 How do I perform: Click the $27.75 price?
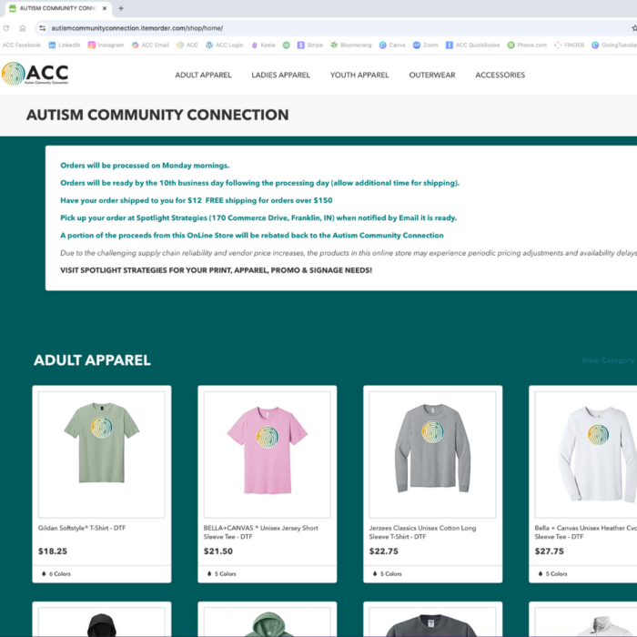550,551
